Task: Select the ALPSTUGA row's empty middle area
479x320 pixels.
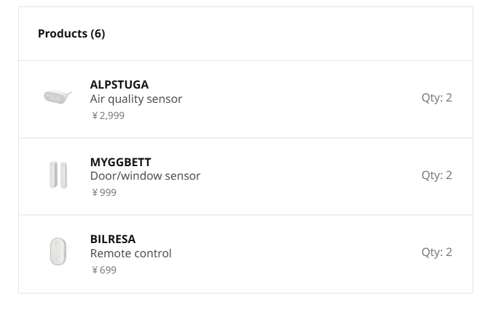Action: (x=303, y=99)
